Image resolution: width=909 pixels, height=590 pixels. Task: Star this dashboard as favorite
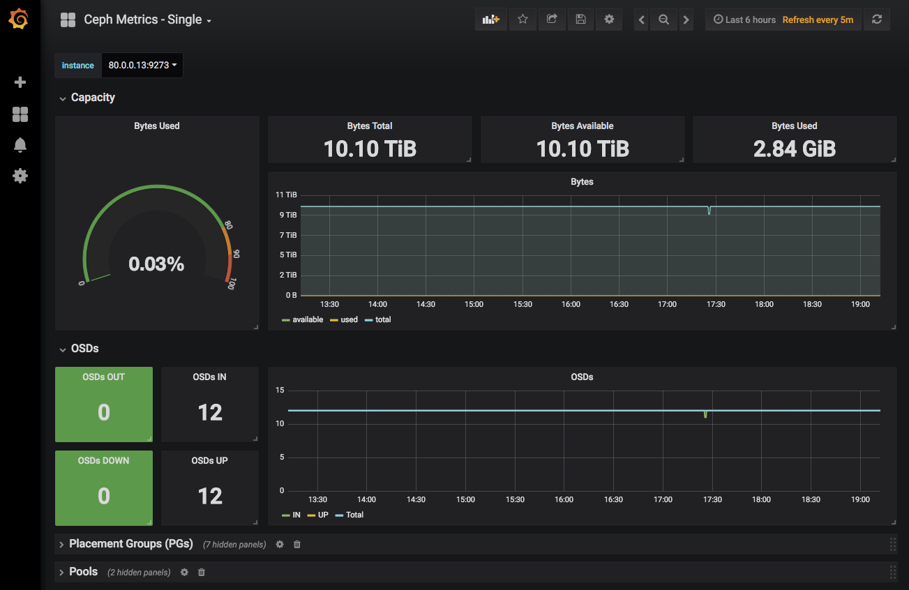tap(523, 20)
